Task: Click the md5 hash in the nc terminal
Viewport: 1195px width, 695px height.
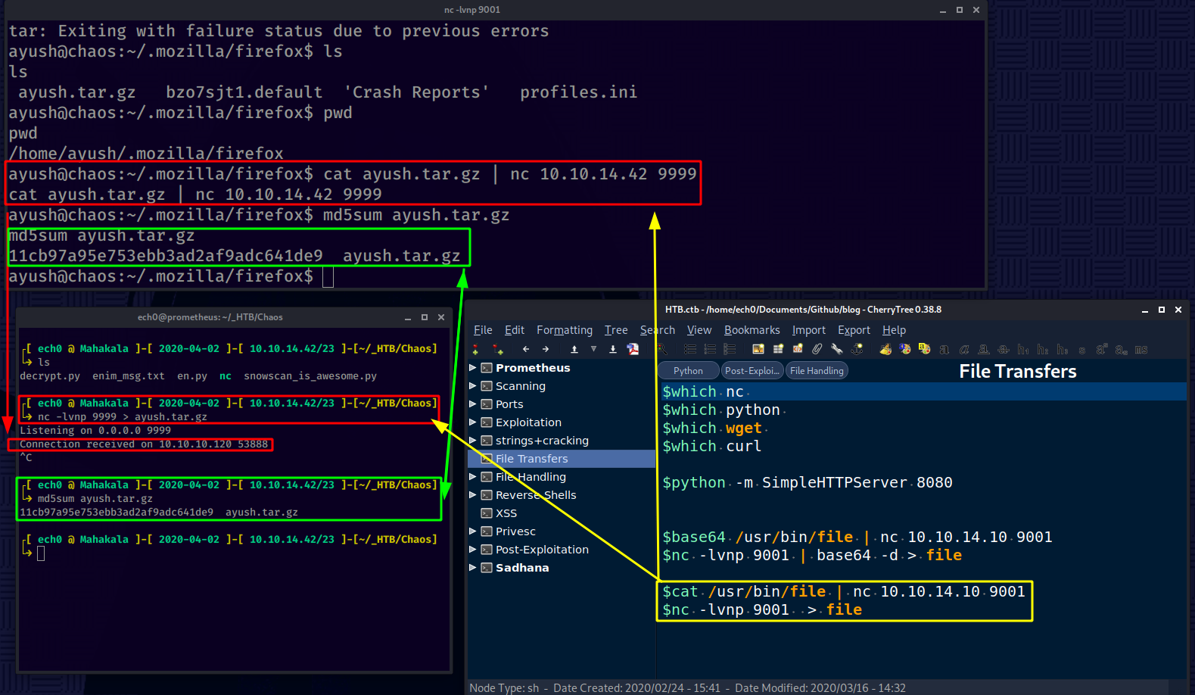Action: [166, 256]
